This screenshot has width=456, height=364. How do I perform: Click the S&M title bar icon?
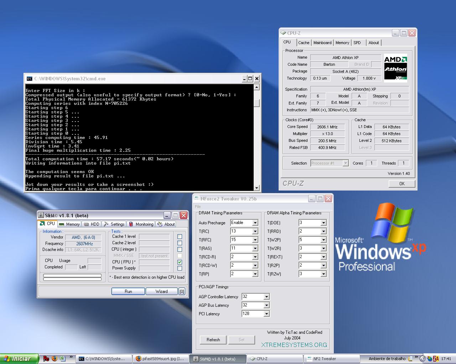[x=41, y=215]
